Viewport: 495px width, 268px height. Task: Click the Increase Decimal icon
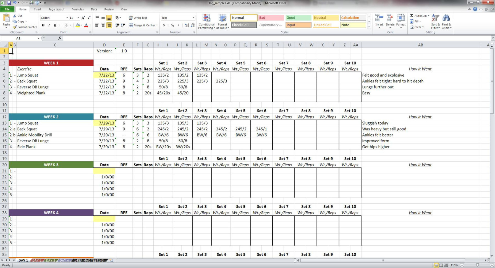[x=187, y=25]
